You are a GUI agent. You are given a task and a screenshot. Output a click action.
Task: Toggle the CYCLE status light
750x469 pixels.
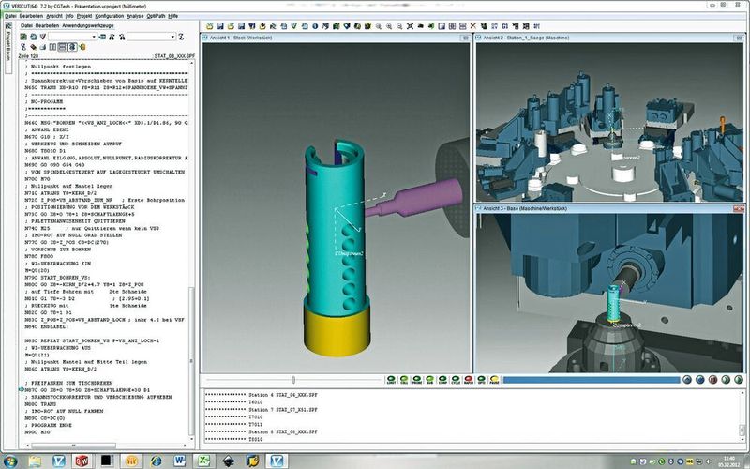click(456, 380)
